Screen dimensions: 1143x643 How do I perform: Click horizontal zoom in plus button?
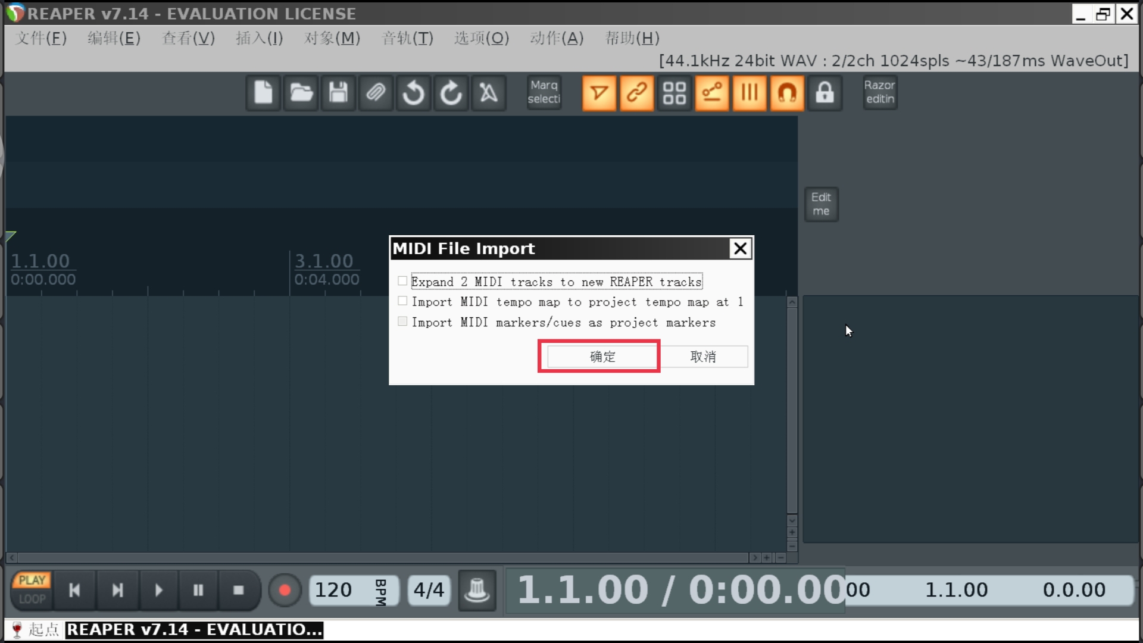[x=767, y=558]
